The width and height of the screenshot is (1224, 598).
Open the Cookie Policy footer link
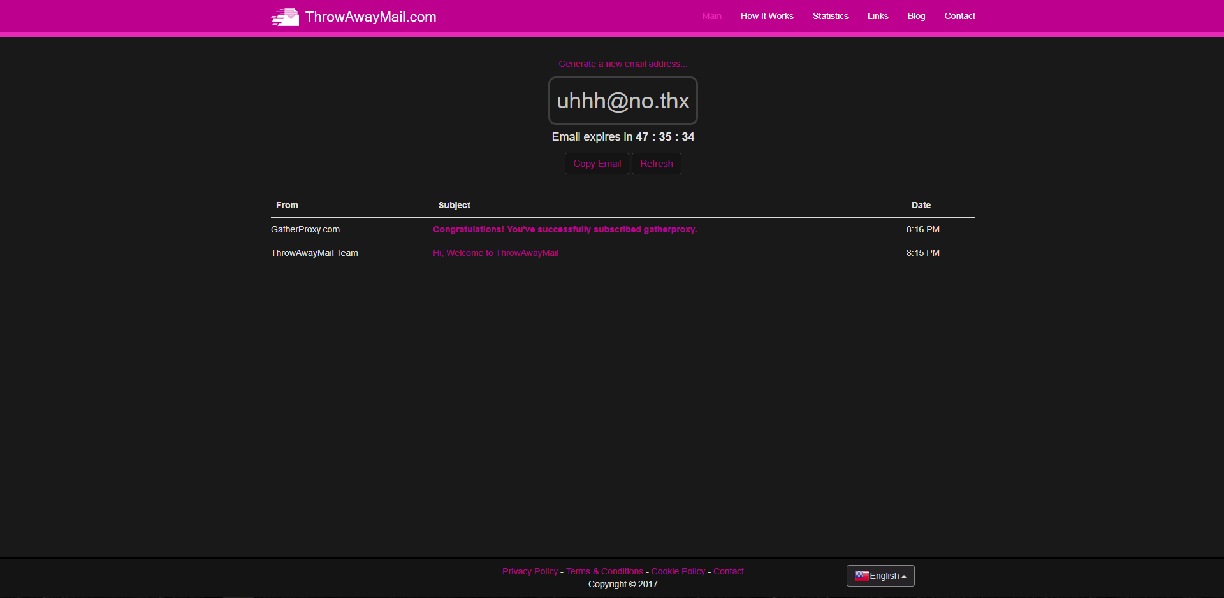(x=678, y=571)
